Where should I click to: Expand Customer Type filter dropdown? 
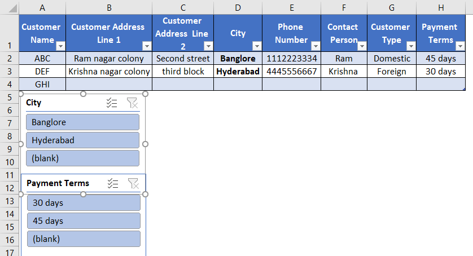click(411, 46)
